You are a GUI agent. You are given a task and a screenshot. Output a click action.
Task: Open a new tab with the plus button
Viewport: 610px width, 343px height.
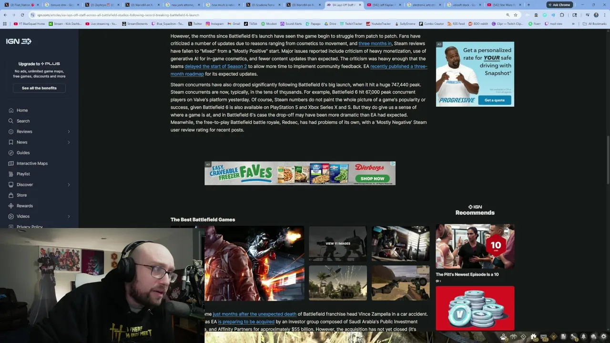coord(529,5)
